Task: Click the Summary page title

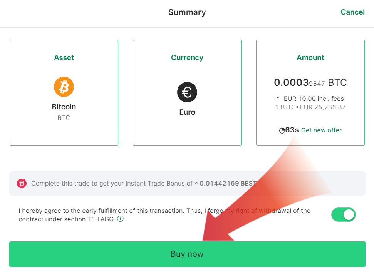Action: 187,12
